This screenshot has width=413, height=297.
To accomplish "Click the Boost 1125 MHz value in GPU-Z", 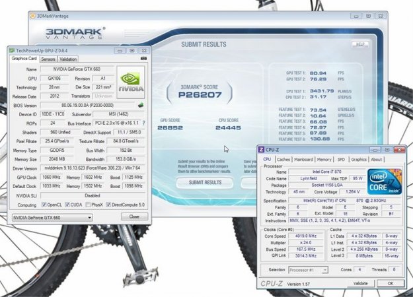I will pyautogui.click(x=133, y=178).
